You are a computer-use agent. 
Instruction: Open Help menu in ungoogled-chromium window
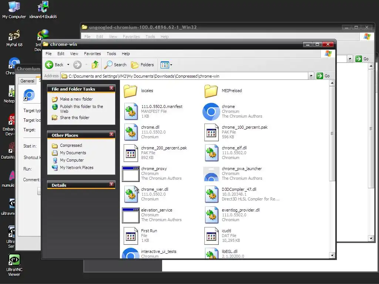[x=164, y=37]
